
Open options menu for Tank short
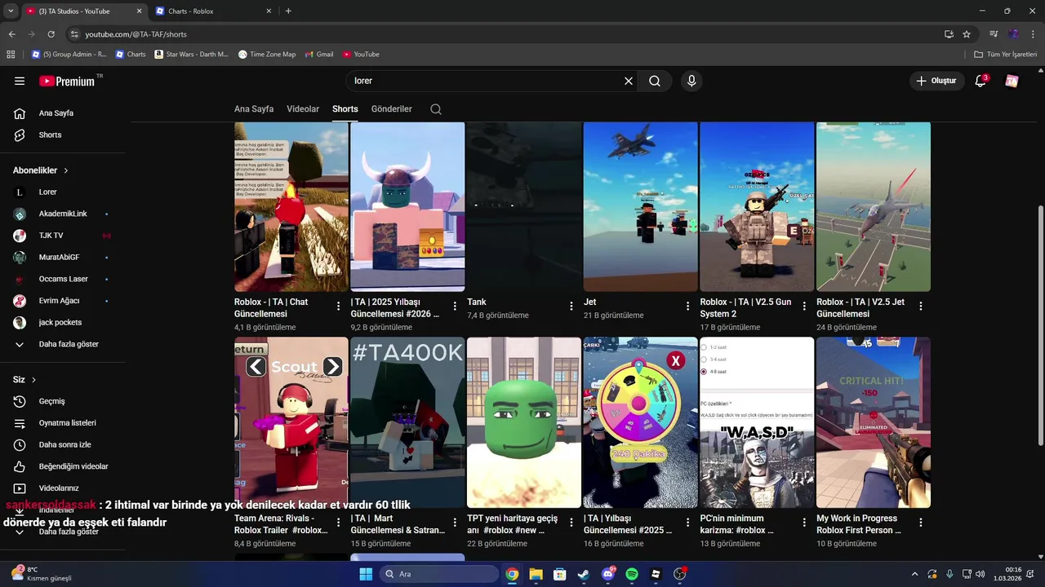pyautogui.click(x=571, y=306)
